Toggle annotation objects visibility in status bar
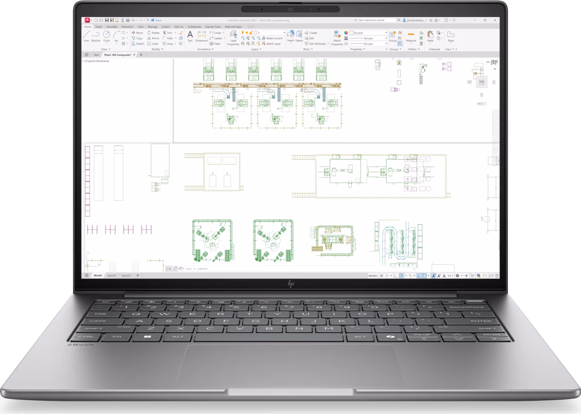581x414 pixels. [434, 276]
